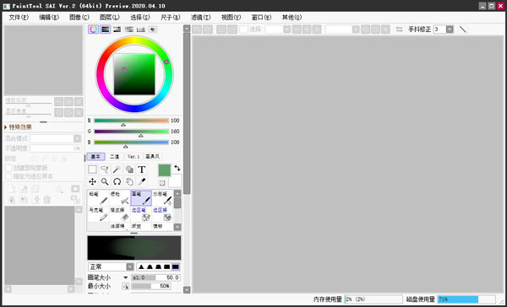507x307 pixels.
Task: Click the 最小大小 50% slider
Action: pyautogui.click(x=151, y=287)
